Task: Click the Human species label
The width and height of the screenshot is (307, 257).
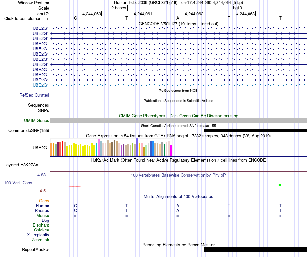Action: pyautogui.click(x=42, y=206)
